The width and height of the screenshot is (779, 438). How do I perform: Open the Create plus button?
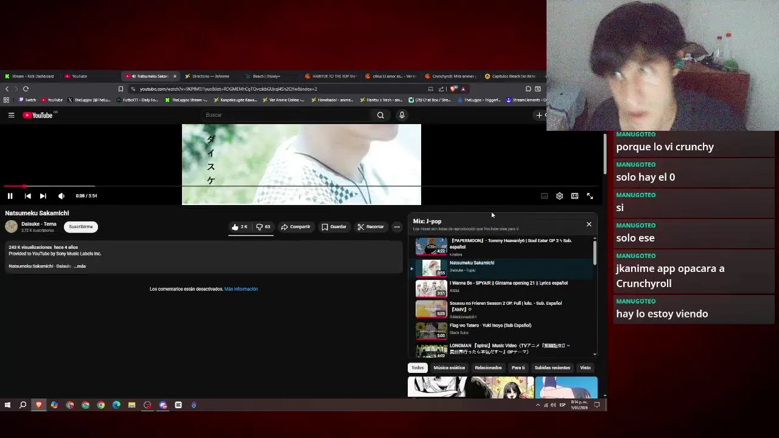pos(539,115)
